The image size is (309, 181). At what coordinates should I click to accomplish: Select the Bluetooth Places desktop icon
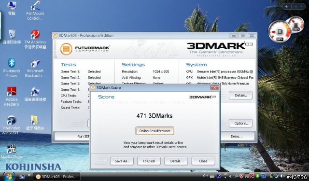12,68
